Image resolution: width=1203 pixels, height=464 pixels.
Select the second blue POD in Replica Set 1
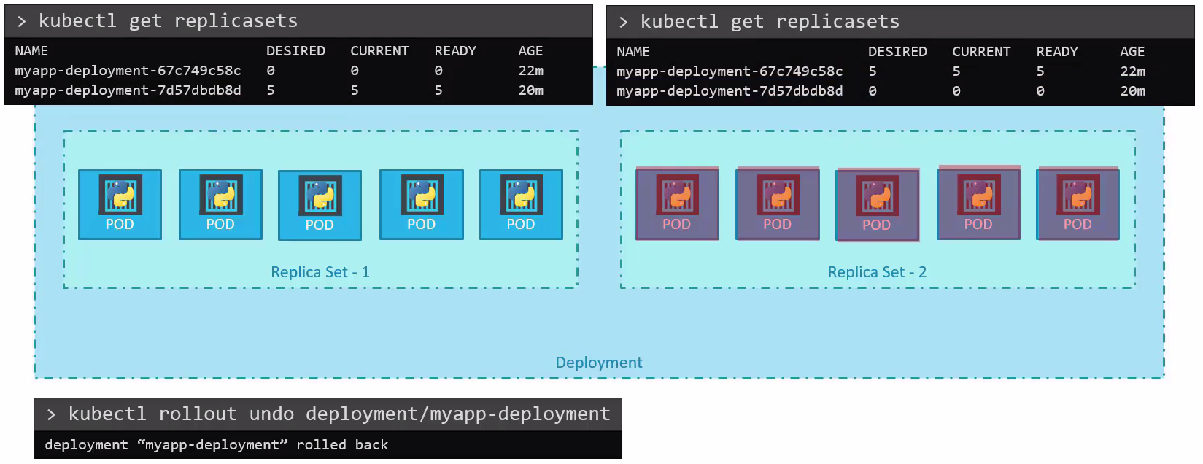pos(220,204)
